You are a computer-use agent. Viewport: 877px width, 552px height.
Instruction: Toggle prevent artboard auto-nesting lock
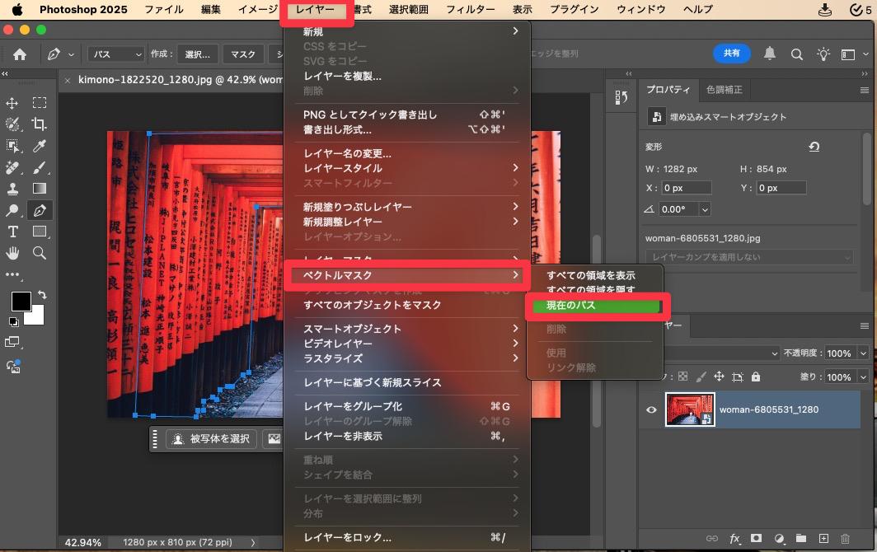pos(737,377)
